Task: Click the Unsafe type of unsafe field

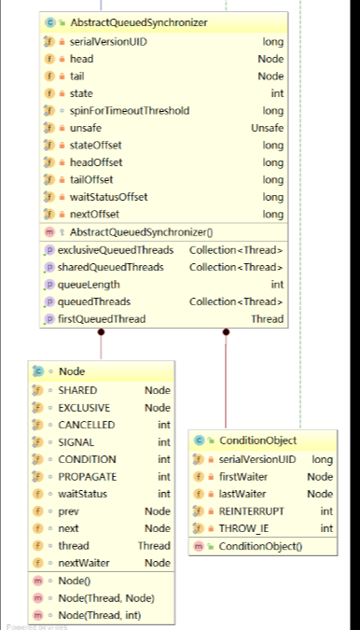Action: [268, 128]
